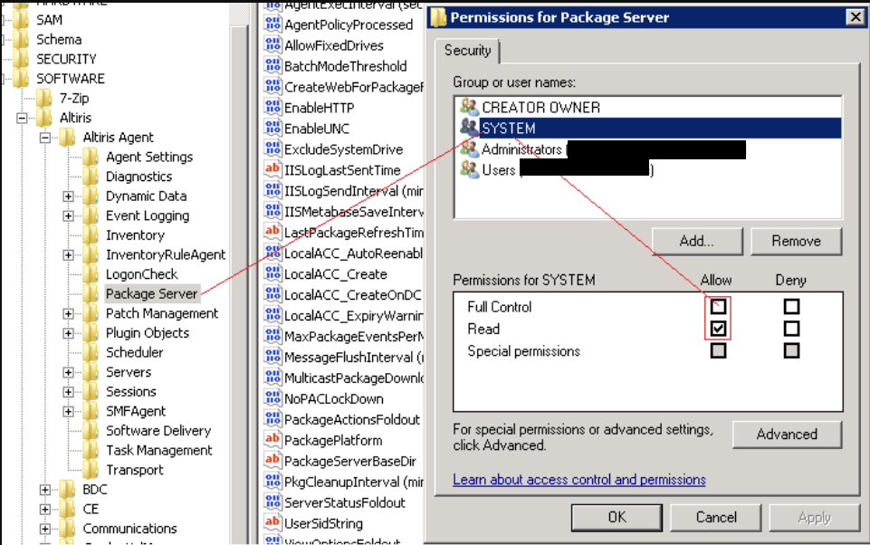Check Allow for Full Control

pos(718,306)
